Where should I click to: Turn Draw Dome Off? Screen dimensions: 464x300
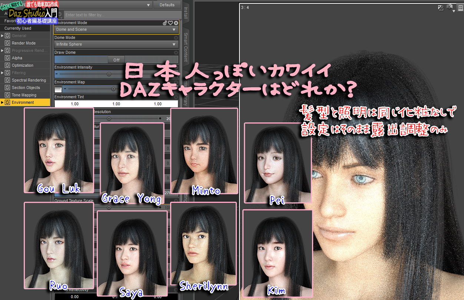pyautogui.click(x=116, y=60)
